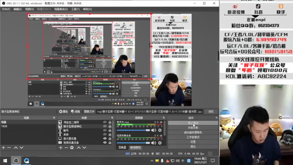Image resolution: width=293 pixels, height=165 pixels.
Task: Toggle visibility of 暗号 text source
Action: coord(105,131)
